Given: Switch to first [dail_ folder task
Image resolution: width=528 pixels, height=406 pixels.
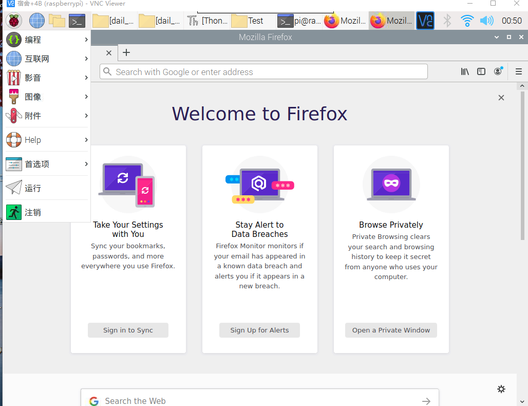Looking at the screenshot, I should tap(114, 21).
